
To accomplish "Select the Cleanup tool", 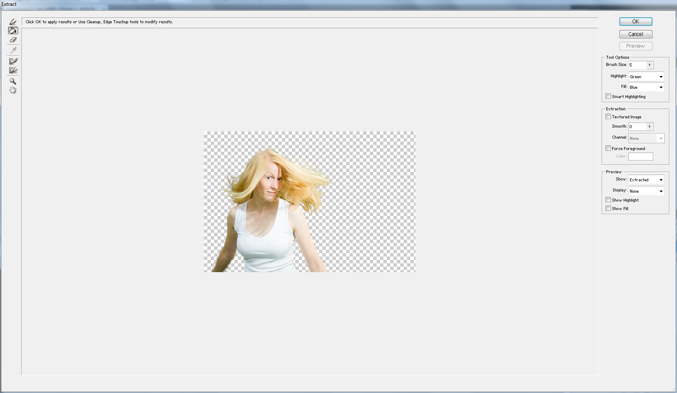I will point(13,61).
